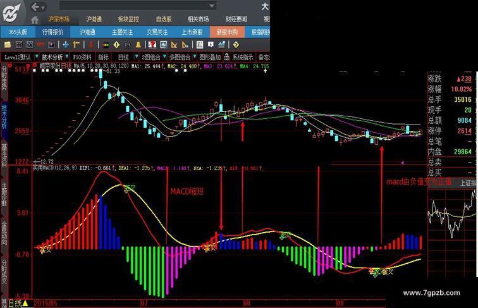Click the third toolbar chart icon beside folder
Image resolution: width=478 pixels, height=308 pixels.
pyautogui.click(x=30, y=45)
